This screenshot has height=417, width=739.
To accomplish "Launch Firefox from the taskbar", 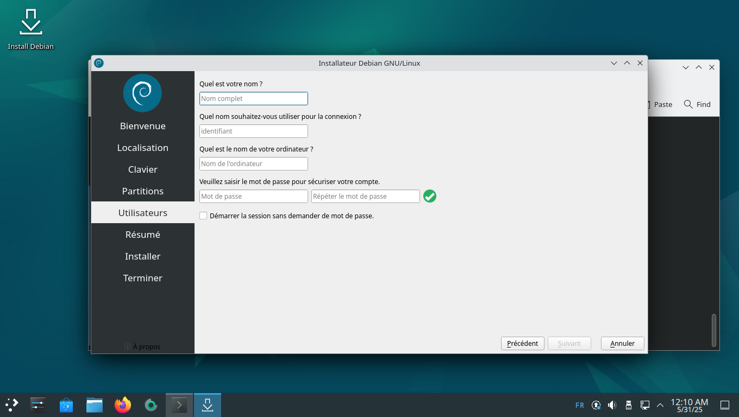I will pyautogui.click(x=123, y=405).
